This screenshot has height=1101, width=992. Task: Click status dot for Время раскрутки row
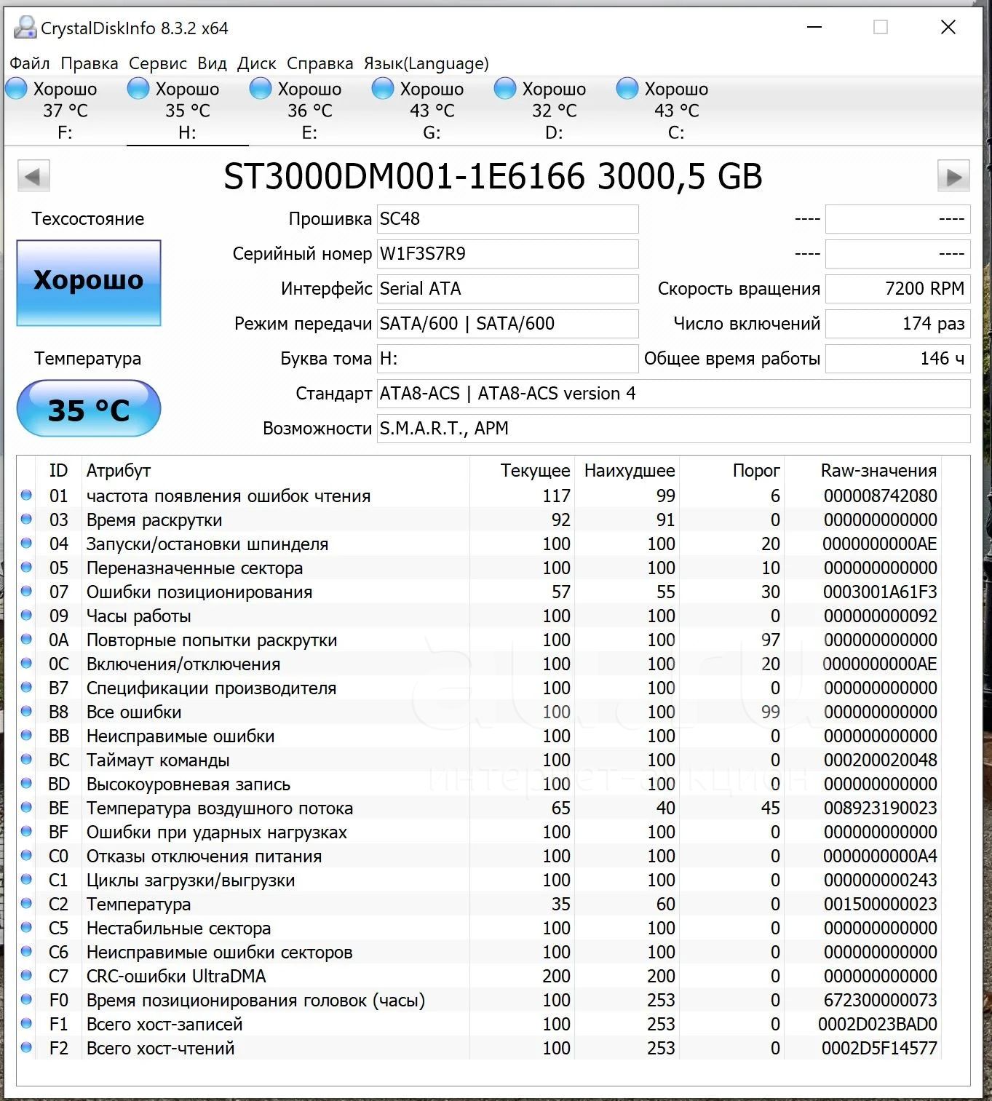27,520
